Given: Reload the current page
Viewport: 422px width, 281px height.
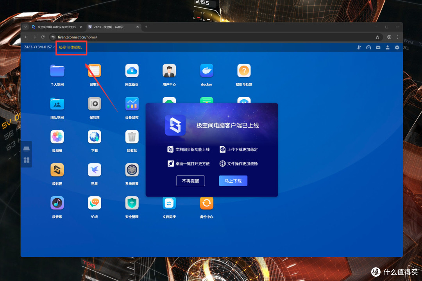Looking at the screenshot, I should (x=43, y=37).
